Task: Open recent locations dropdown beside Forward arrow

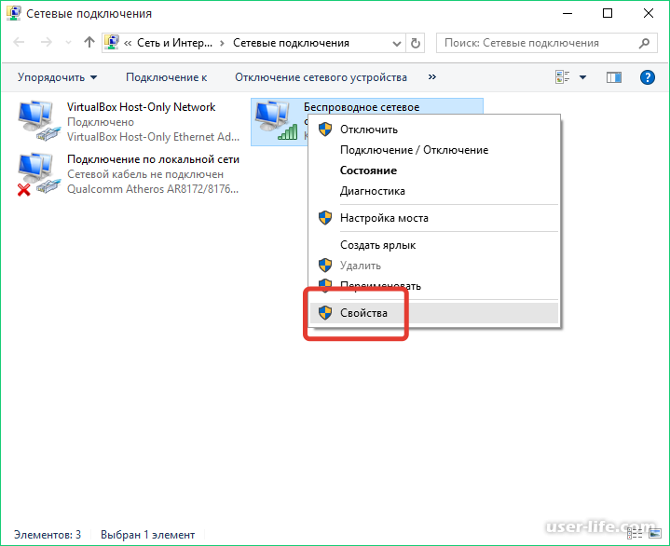Action: [x=68, y=43]
